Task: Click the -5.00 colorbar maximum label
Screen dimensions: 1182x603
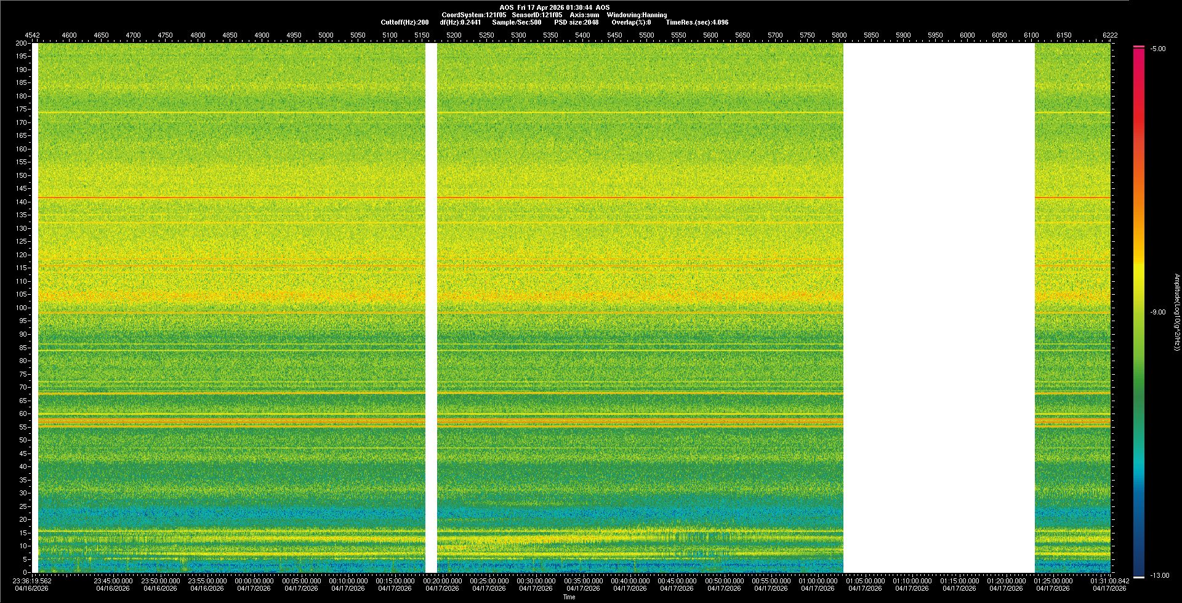Action: tap(1158, 49)
